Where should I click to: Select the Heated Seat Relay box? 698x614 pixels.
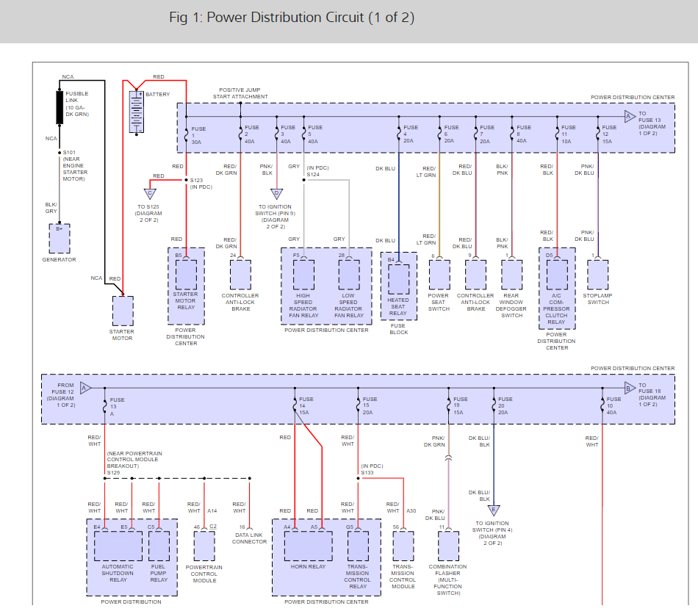coord(398,280)
